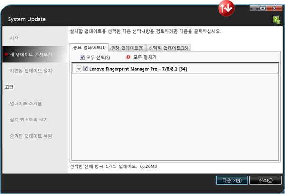Select Lenovo Fingerprint Manager Pro row text

pyautogui.click(x=138, y=69)
